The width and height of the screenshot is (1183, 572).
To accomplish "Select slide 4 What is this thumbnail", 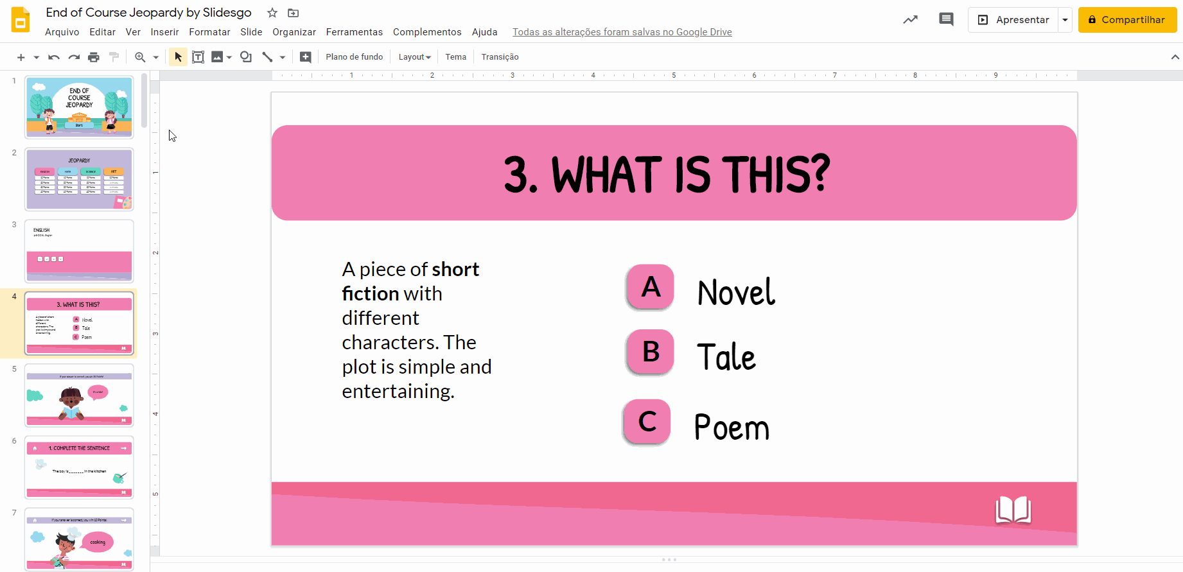I will click(79, 324).
